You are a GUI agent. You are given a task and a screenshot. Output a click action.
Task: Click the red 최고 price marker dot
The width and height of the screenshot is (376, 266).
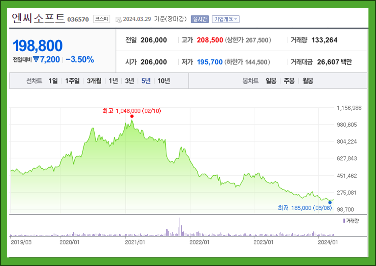click(132, 116)
